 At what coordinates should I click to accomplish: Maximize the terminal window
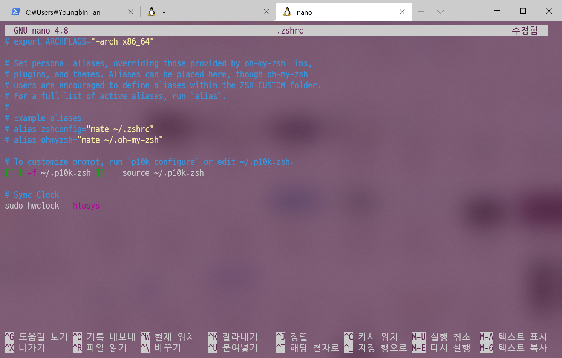(x=523, y=11)
